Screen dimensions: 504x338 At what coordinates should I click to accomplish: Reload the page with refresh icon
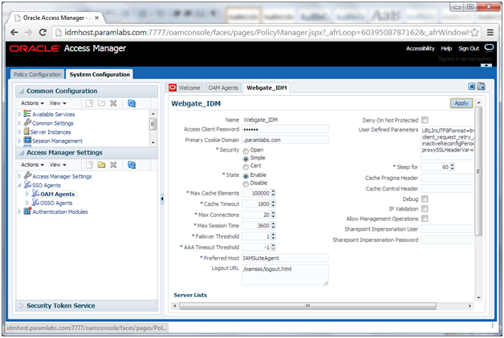[x=43, y=32]
